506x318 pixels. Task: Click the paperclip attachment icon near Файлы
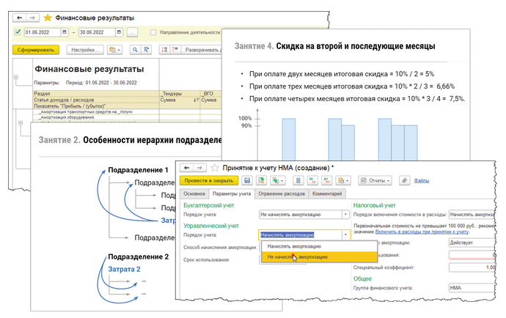coord(404,180)
